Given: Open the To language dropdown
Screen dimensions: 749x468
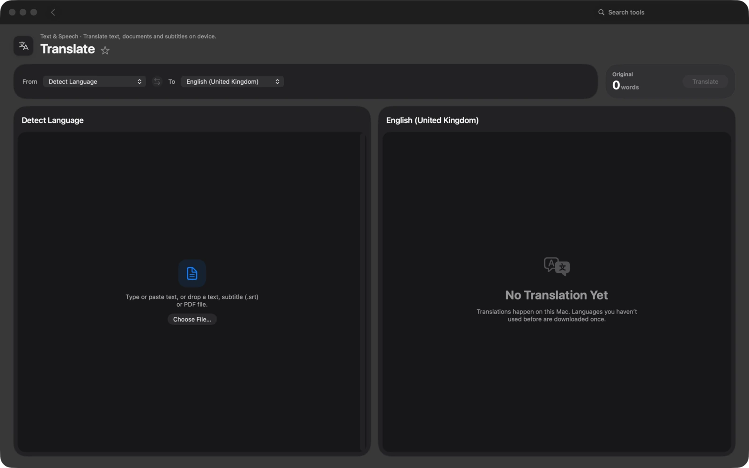Looking at the screenshot, I should click(232, 81).
